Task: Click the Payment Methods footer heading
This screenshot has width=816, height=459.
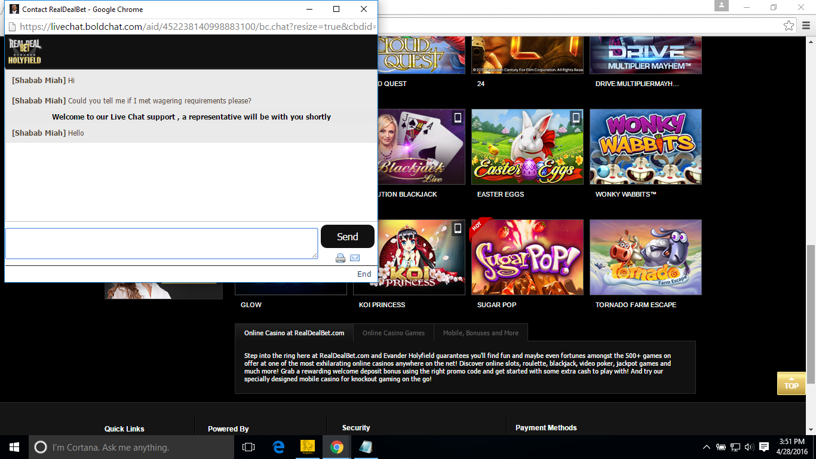Action: 546,427
